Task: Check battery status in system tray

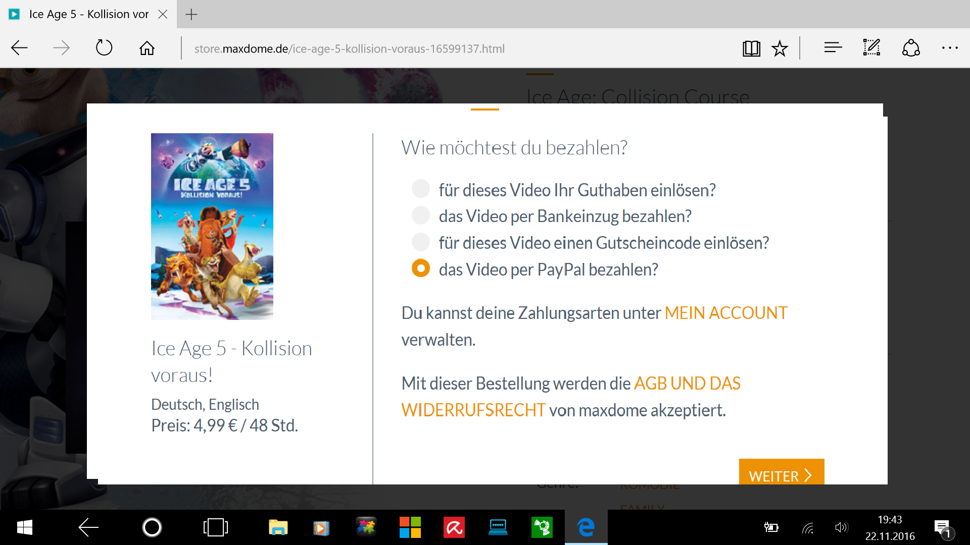Action: 771,528
